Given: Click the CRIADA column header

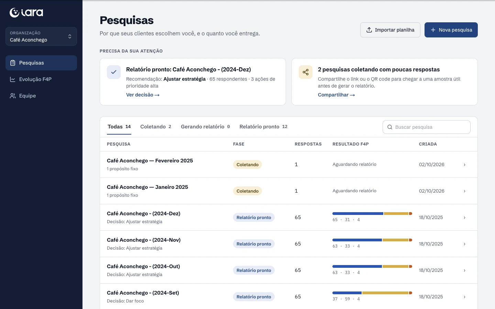Looking at the screenshot, I should pos(428,144).
